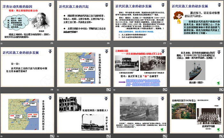
Task: Click the 性质：地主阶级的自救运动 red text
Action: click(x=23, y=11)
